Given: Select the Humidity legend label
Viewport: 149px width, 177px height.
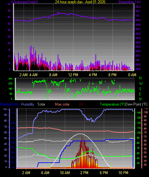Looking at the screenshot, I should (27, 104).
